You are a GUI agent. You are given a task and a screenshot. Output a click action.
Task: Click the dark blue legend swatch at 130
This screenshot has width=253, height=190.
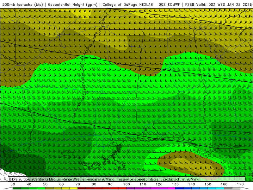pyautogui.click(x=179, y=188)
